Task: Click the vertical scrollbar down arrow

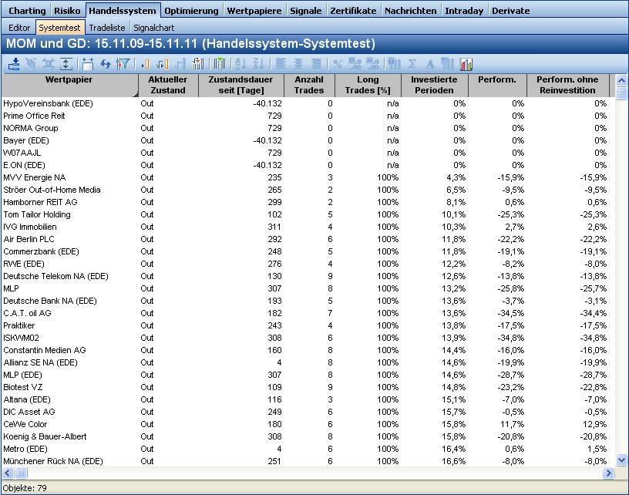Action: click(621, 460)
